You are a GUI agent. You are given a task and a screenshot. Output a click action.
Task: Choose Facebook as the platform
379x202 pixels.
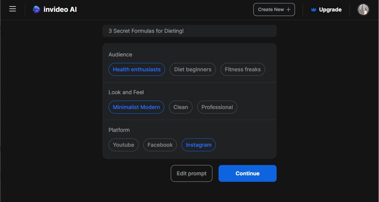click(160, 145)
